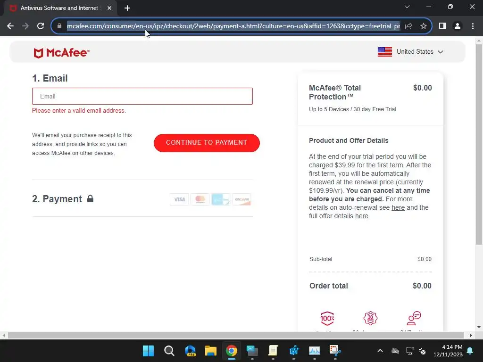This screenshot has height=362, width=483.
Task: Open a new browser tab
Action: coord(127,8)
